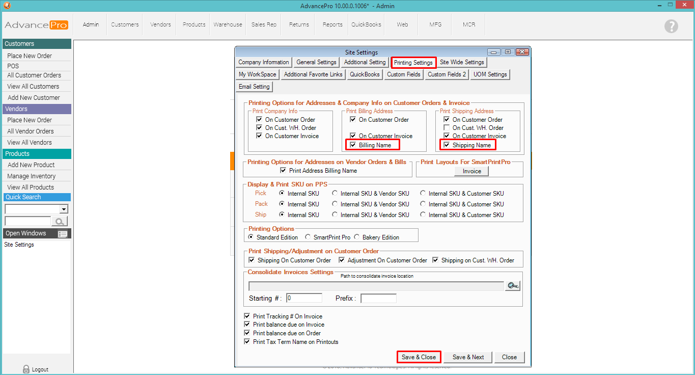The width and height of the screenshot is (695, 375).
Task: Click the Invoice layout button
Action: tap(471, 171)
